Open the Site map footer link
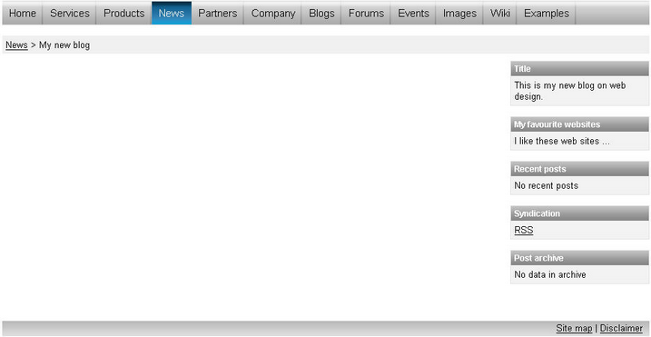Image resolution: width=651 pixels, height=337 pixels. pos(574,328)
